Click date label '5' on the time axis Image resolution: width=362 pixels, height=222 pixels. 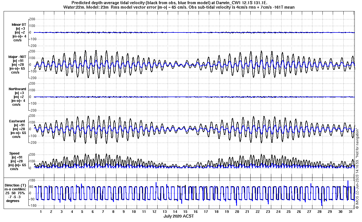(x=82, y=211)
